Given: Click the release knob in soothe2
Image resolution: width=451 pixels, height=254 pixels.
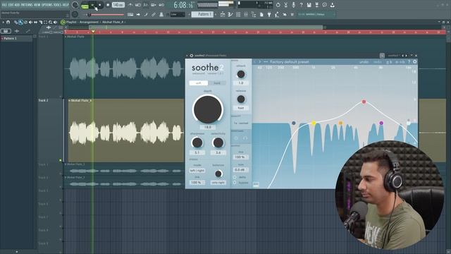Looking at the screenshot, I should pos(241,99).
